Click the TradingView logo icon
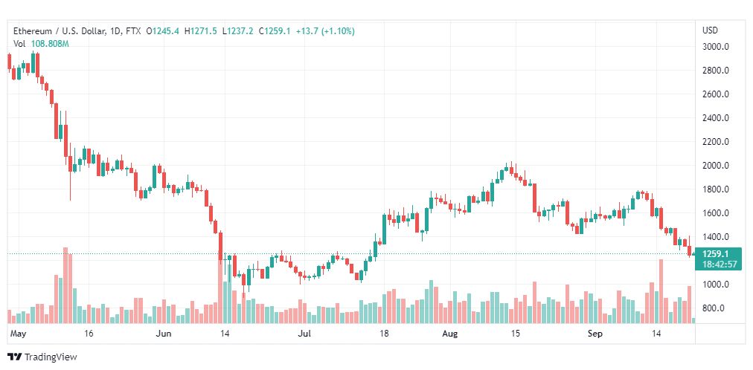This screenshot has height=370, width=753. pyautogui.click(x=14, y=357)
